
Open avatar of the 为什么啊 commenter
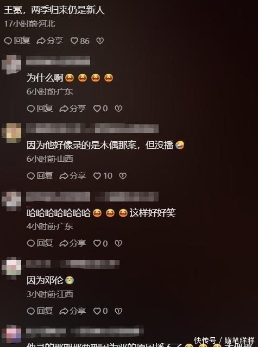click(x=11, y=65)
